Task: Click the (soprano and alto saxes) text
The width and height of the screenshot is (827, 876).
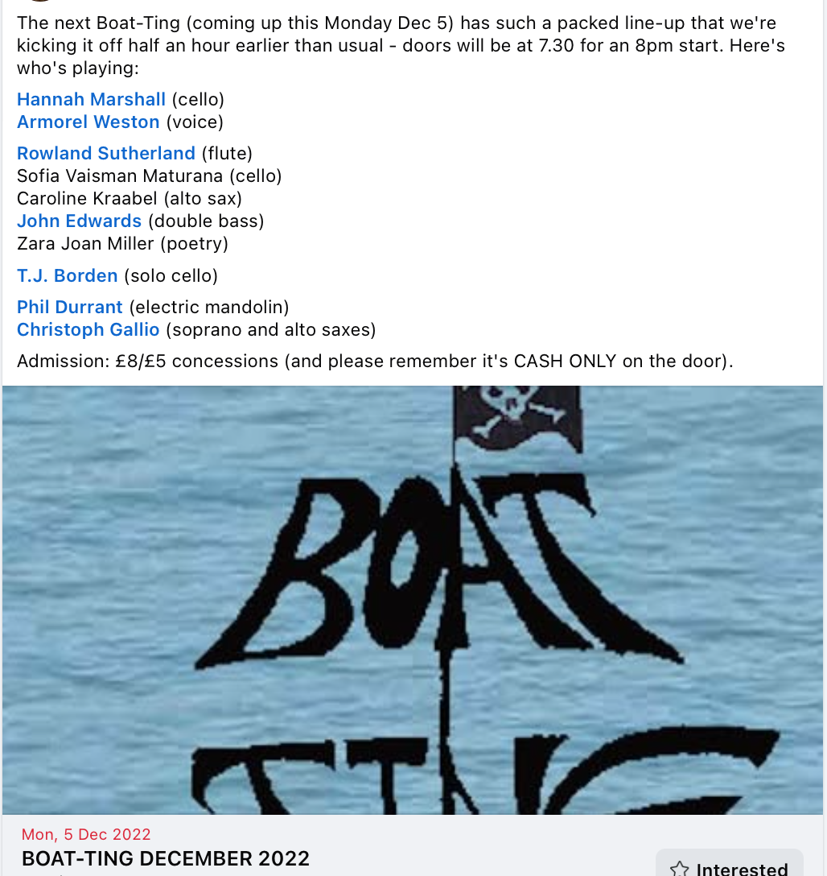Action: click(x=270, y=329)
